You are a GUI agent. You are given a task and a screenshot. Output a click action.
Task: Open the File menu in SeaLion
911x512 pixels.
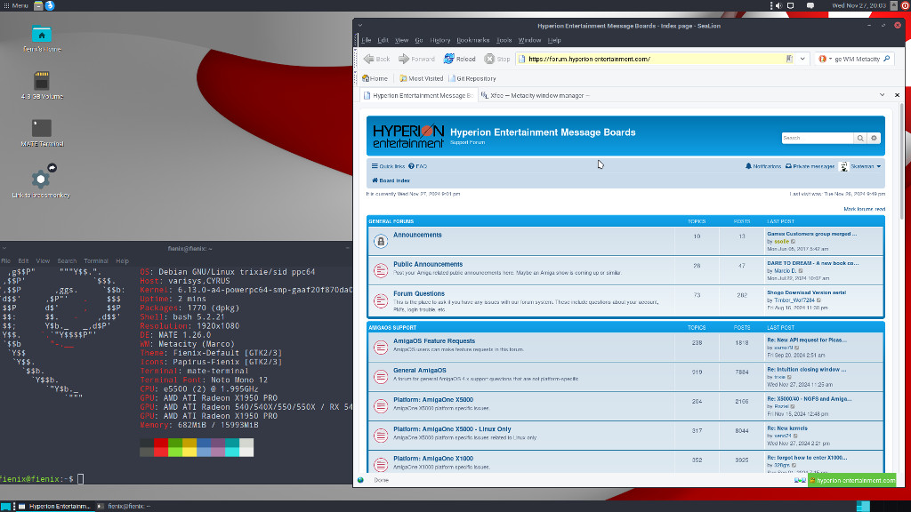click(366, 40)
